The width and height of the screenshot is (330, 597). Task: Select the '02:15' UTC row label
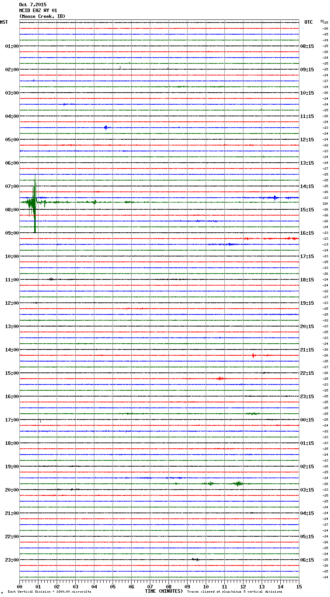pos(307,466)
